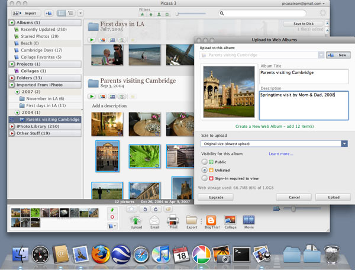Screen dimensions: 355x270
Task: Click the Movie maker icon
Action: 248,221
